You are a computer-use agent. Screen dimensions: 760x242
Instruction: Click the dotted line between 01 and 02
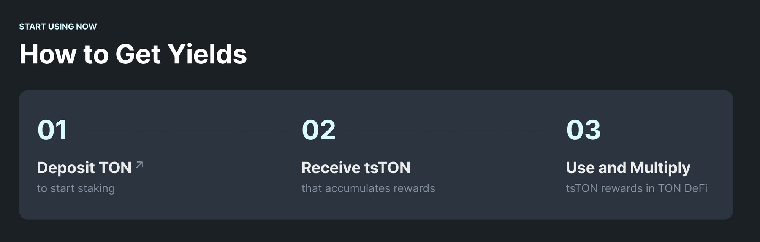coord(185,131)
